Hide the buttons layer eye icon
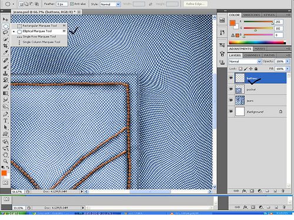This screenshot has height=220, width=294. [x=231, y=78]
